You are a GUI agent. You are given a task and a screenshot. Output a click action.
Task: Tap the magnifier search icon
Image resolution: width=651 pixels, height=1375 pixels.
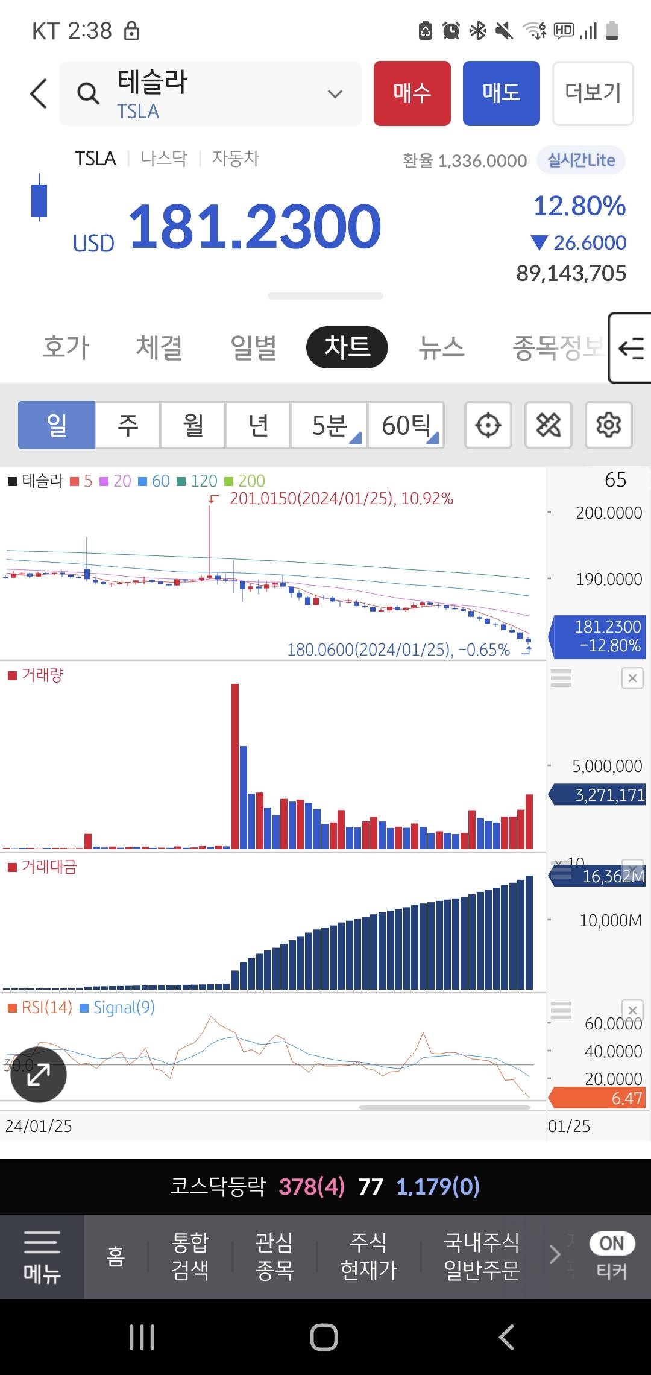pos(88,93)
